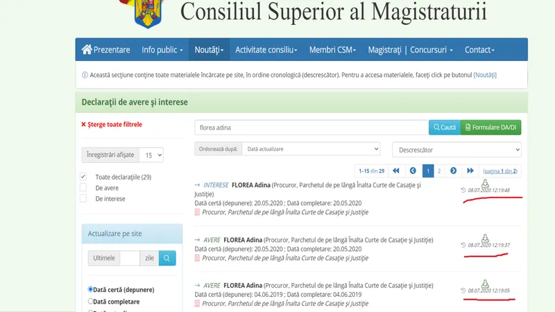The height and width of the screenshot is (312, 555).
Task: Go to the first results page
Action: coord(396,171)
